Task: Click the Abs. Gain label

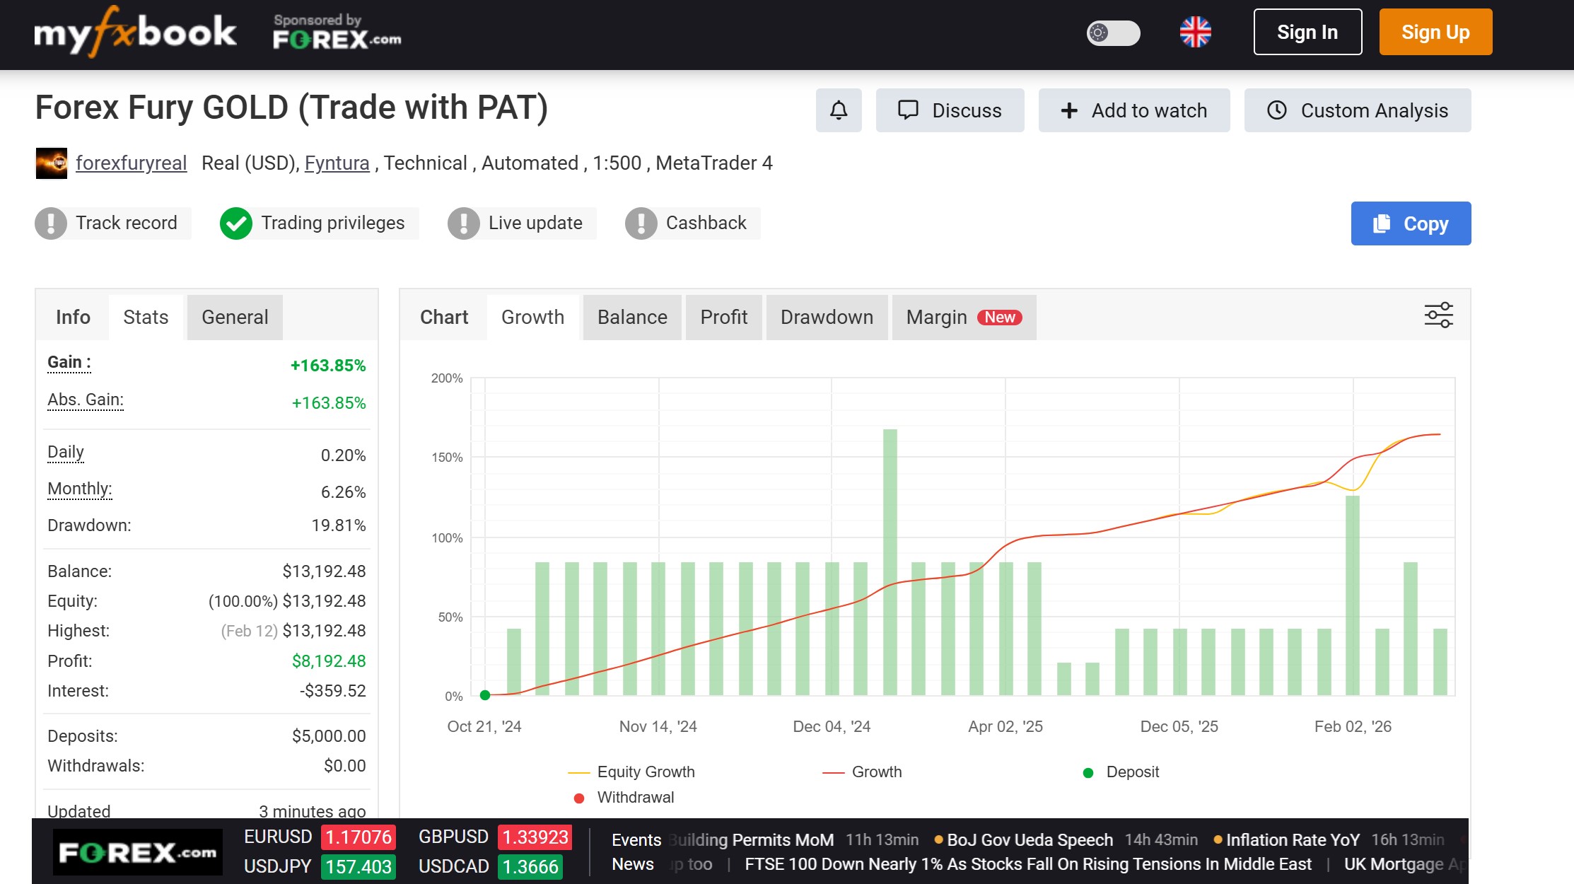Action: 86,400
